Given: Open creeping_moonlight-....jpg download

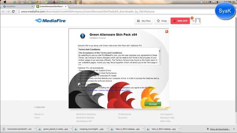Looking at the screenshot, I should coord(90,129).
